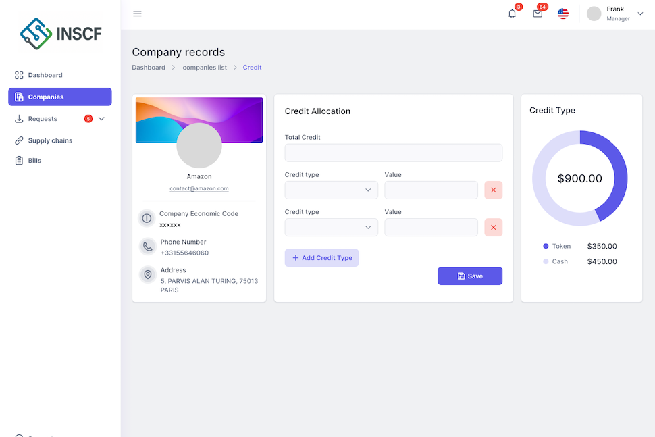655x437 pixels.
Task: Click the hamburger menu icon
Action: point(137,14)
